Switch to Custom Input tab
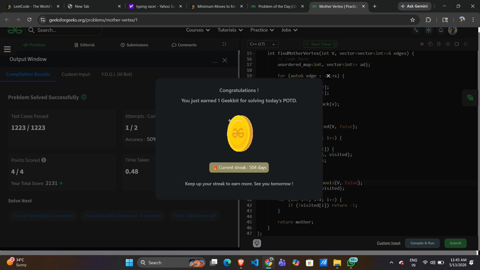The height and width of the screenshot is (270, 480). coord(76,74)
